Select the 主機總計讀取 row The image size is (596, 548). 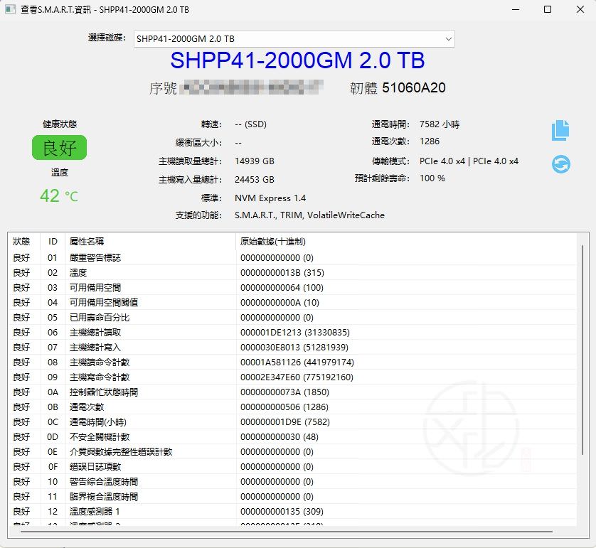pyautogui.click(x=292, y=333)
